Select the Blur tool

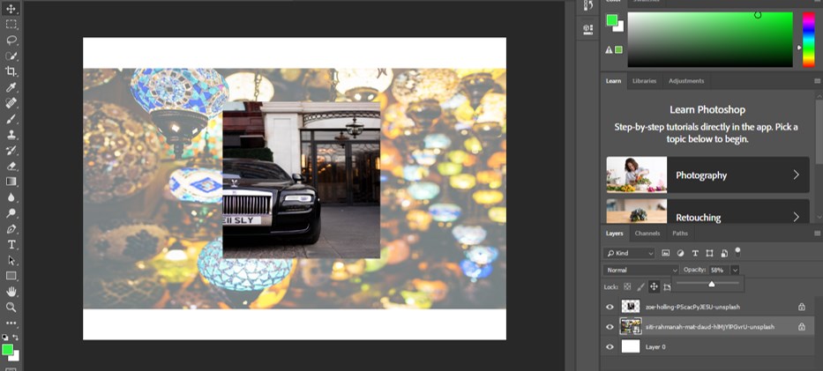11,197
